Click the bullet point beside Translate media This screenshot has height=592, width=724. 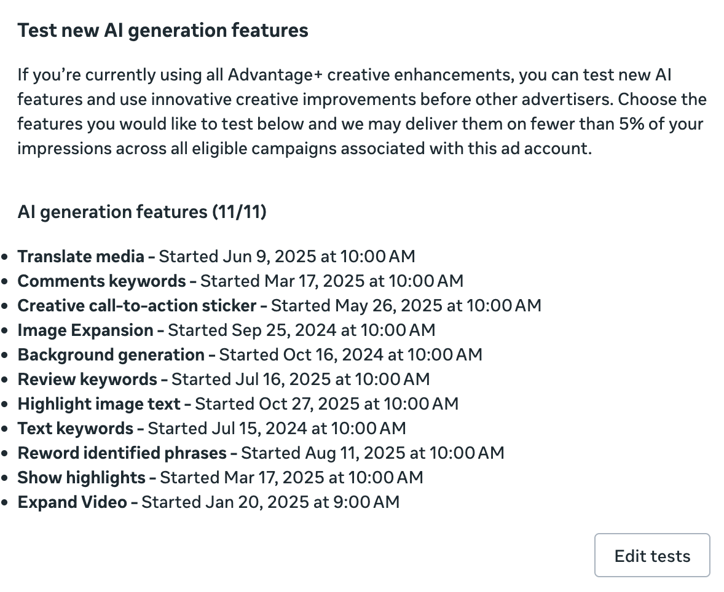(6, 257)
